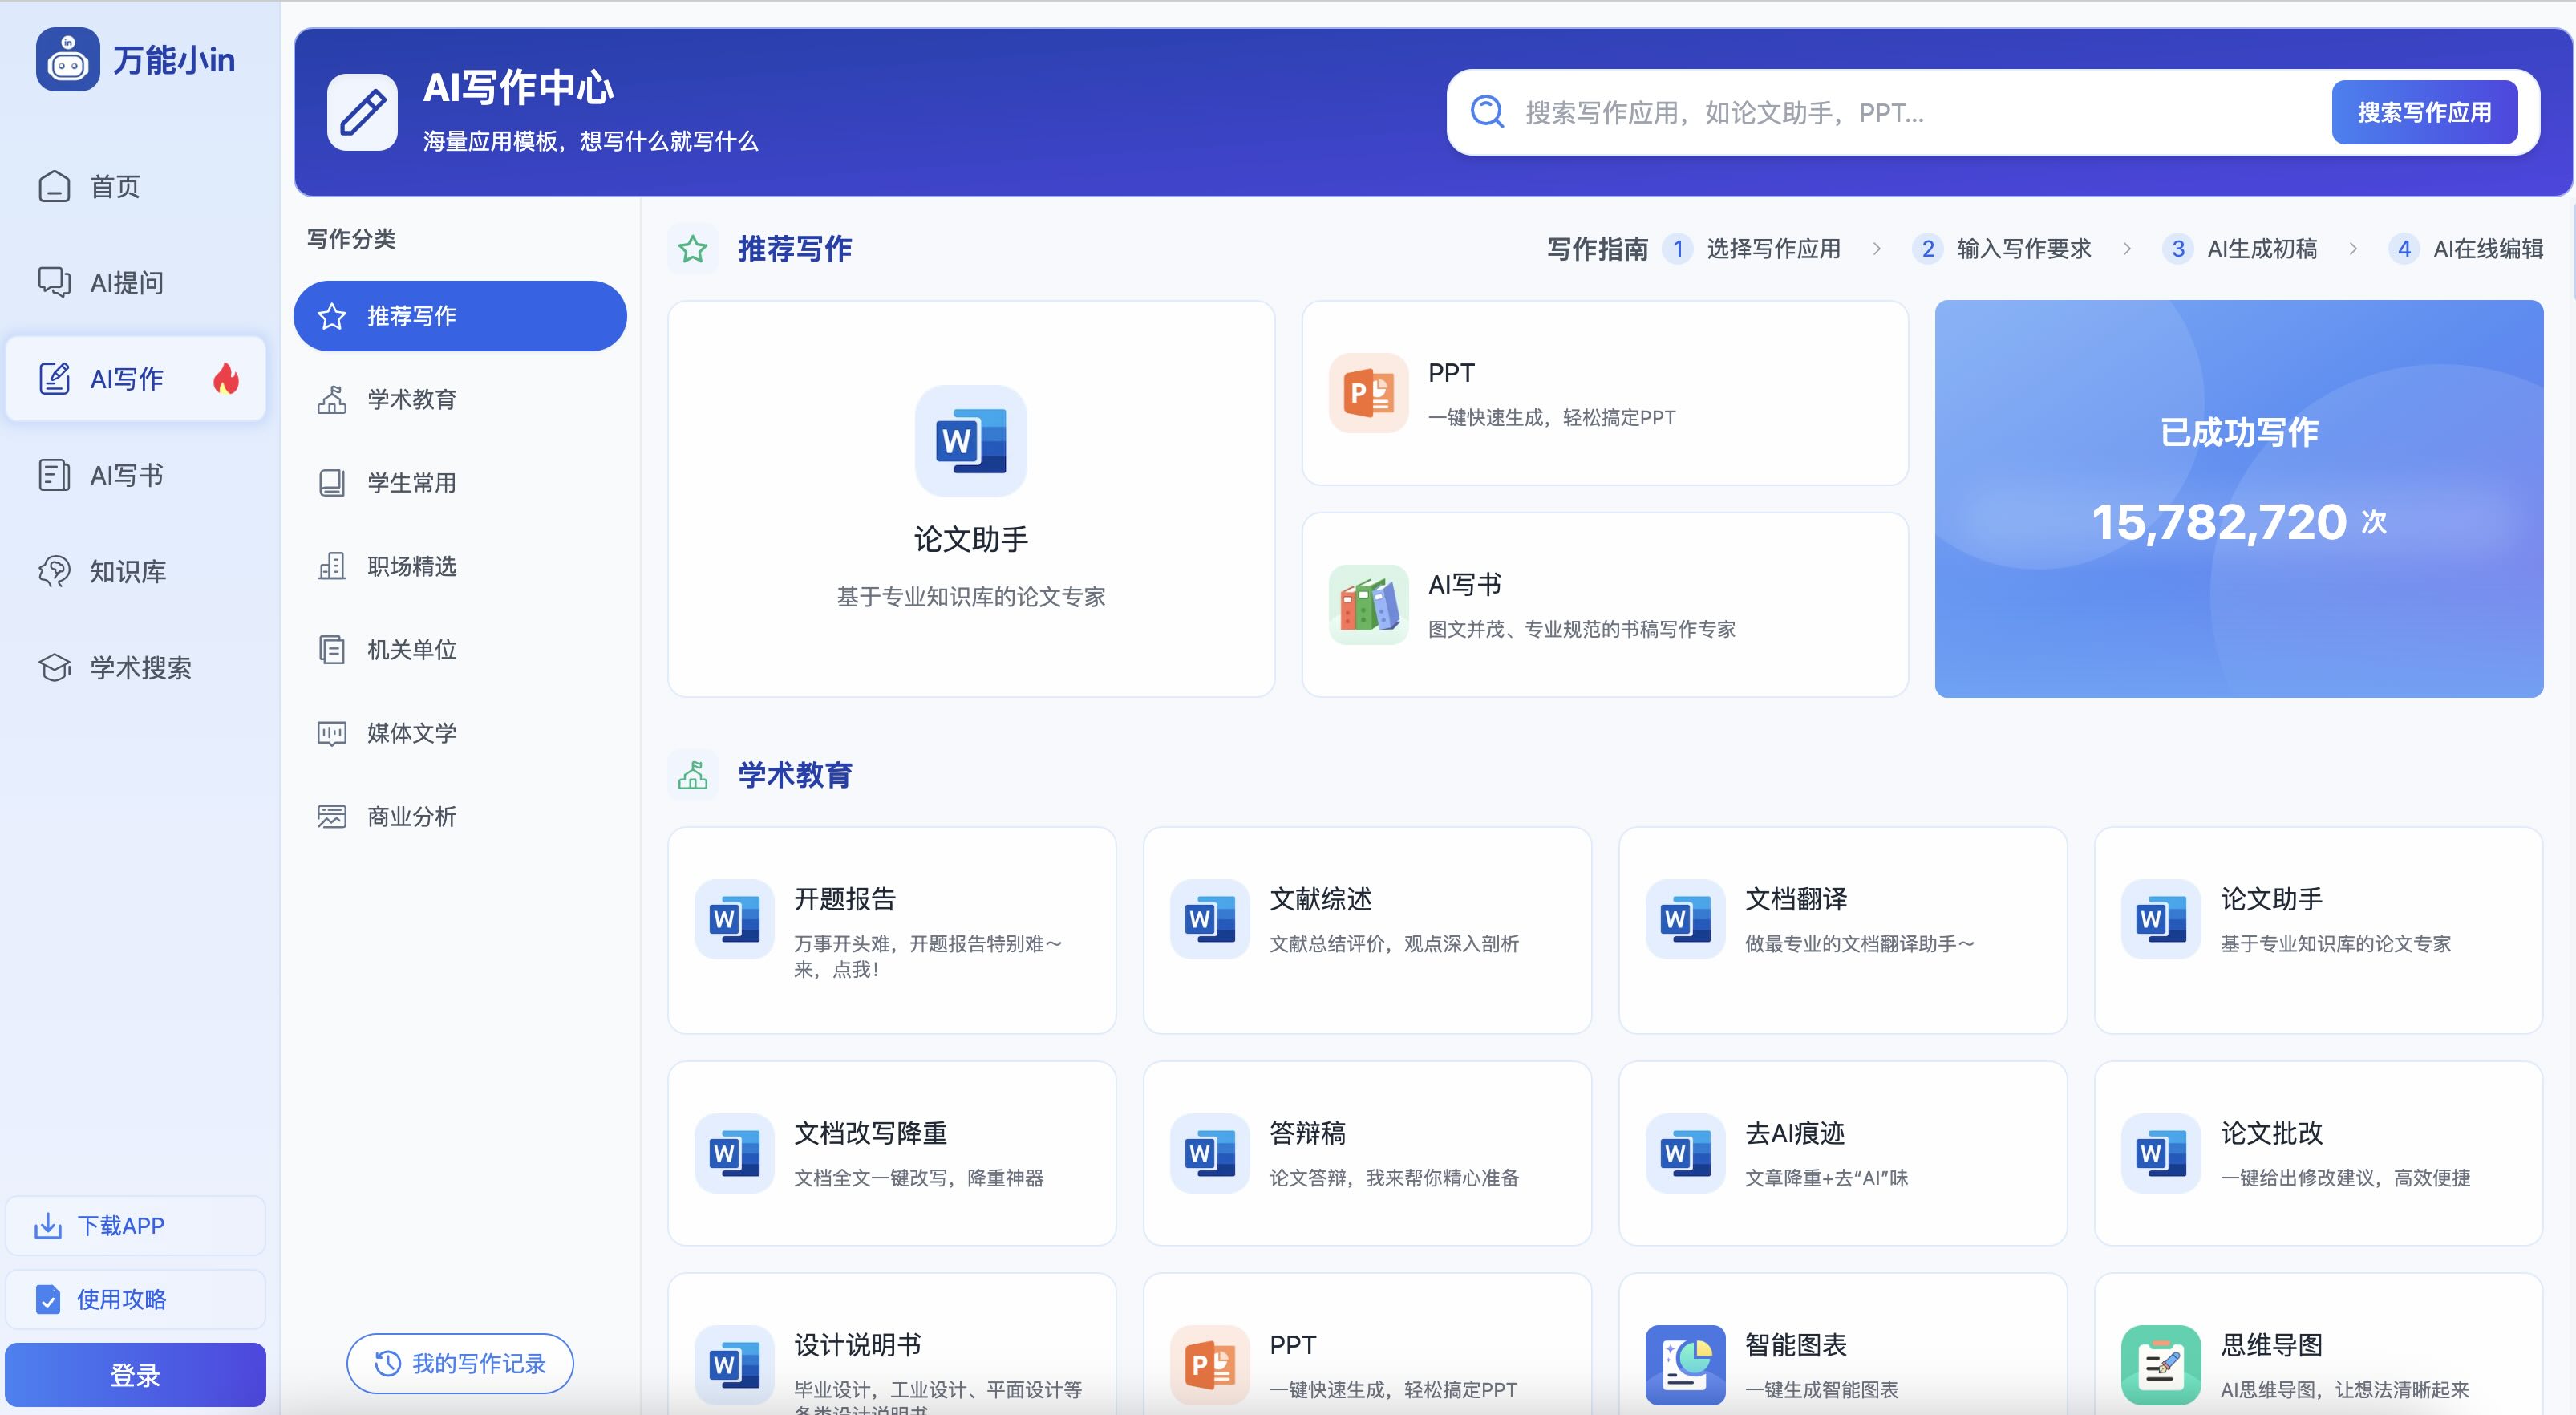Viewport: 2576px width, 1415px height.
Task: Switch to 媒体文学 category
Action: pos(411,733)
